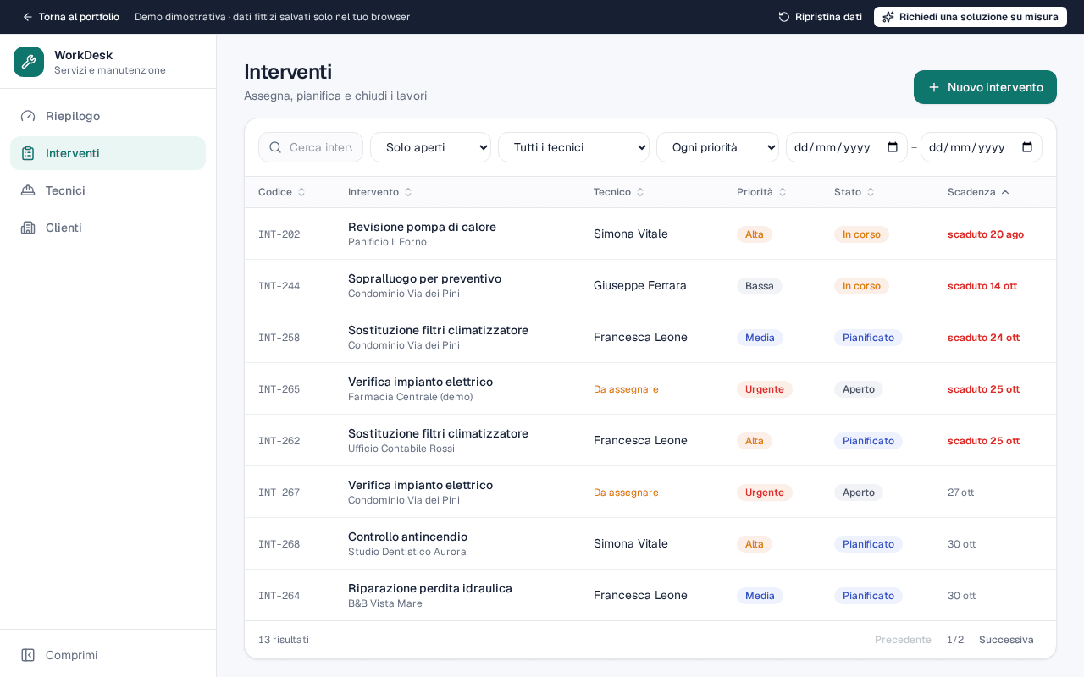
Task: Toggle Scadenza sort order
Action: [979, 192]
